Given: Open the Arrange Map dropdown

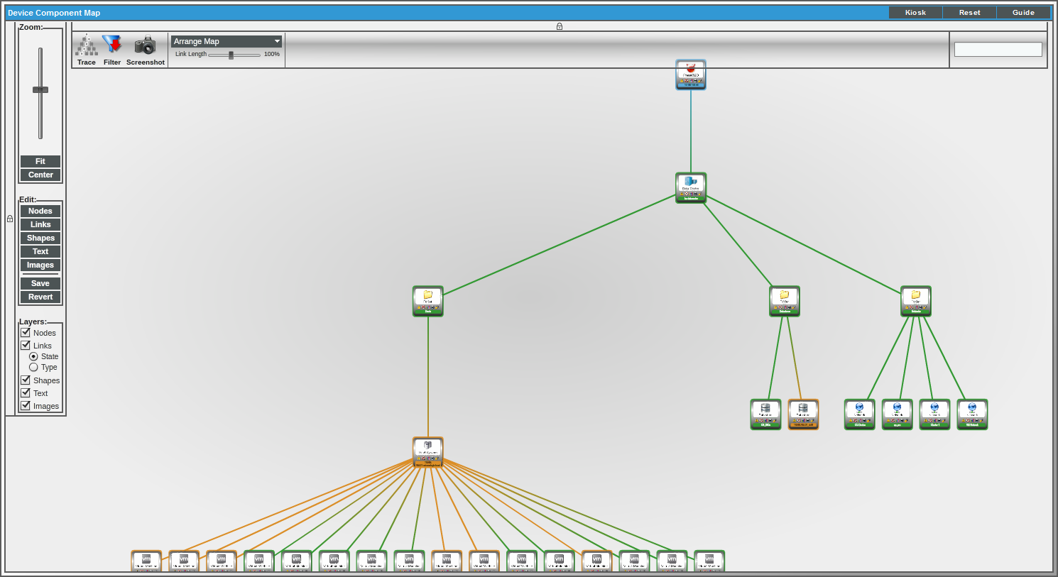Looking at the screenshot, I should [226, 41].
